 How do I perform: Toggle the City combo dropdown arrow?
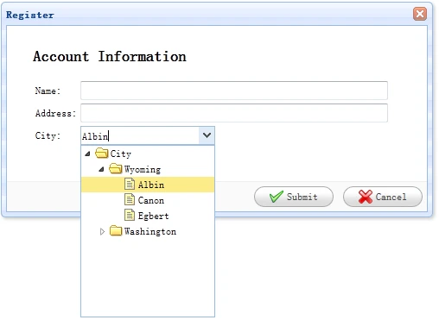(x=207, y=135)
